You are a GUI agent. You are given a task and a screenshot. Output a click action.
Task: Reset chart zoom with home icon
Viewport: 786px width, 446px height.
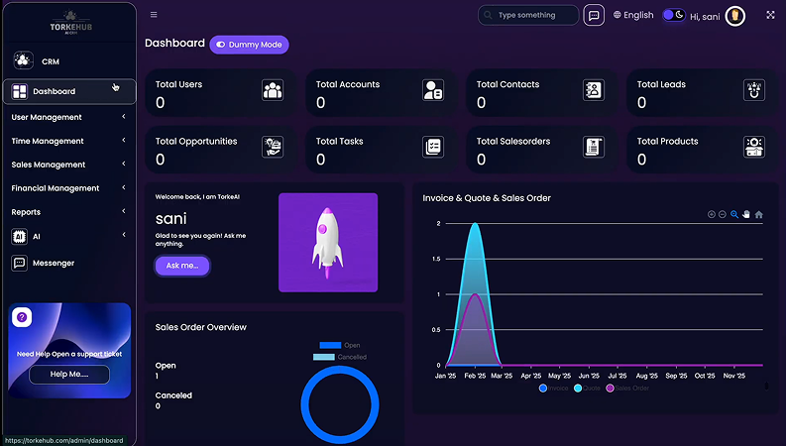click(759, 214)
